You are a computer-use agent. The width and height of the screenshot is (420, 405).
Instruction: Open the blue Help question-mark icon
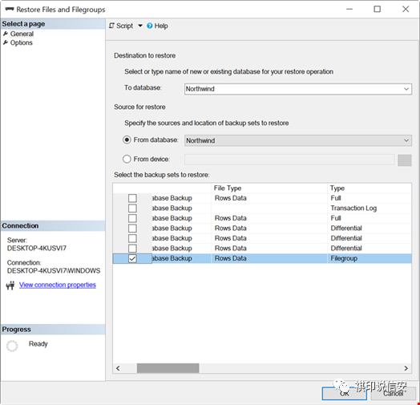150,26
